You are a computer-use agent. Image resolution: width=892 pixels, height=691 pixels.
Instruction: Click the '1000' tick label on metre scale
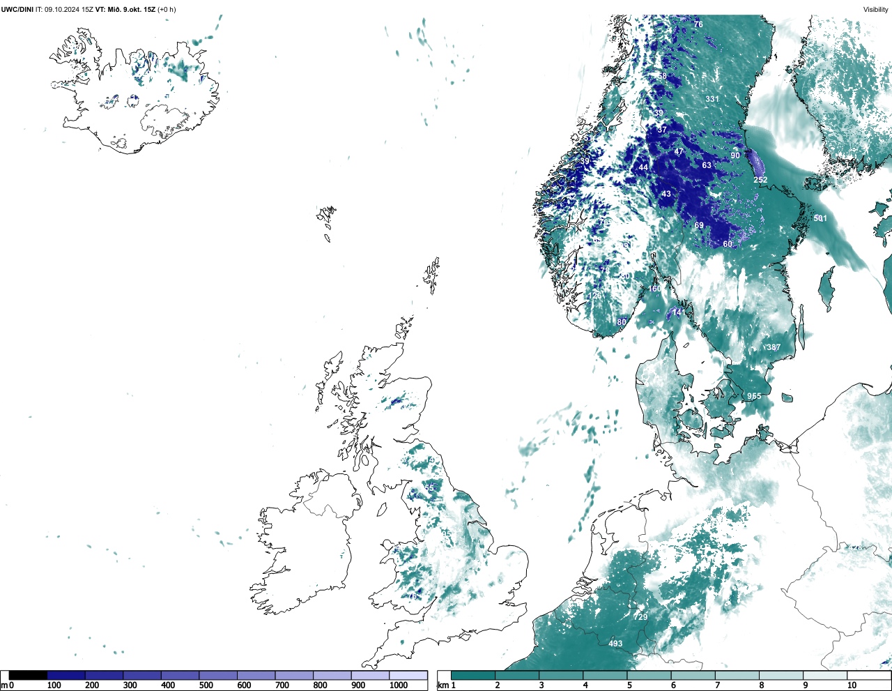(x=399, y=685)
